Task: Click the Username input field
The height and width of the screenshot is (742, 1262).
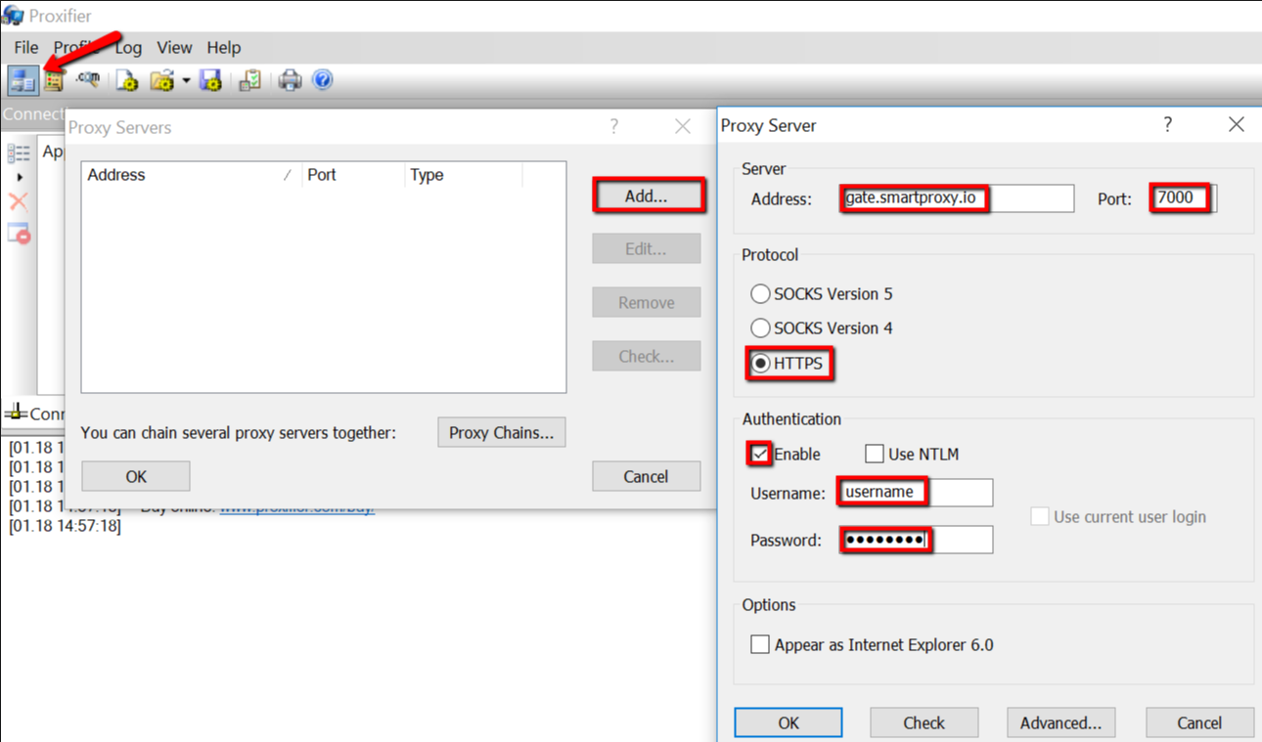Action: 915,493
